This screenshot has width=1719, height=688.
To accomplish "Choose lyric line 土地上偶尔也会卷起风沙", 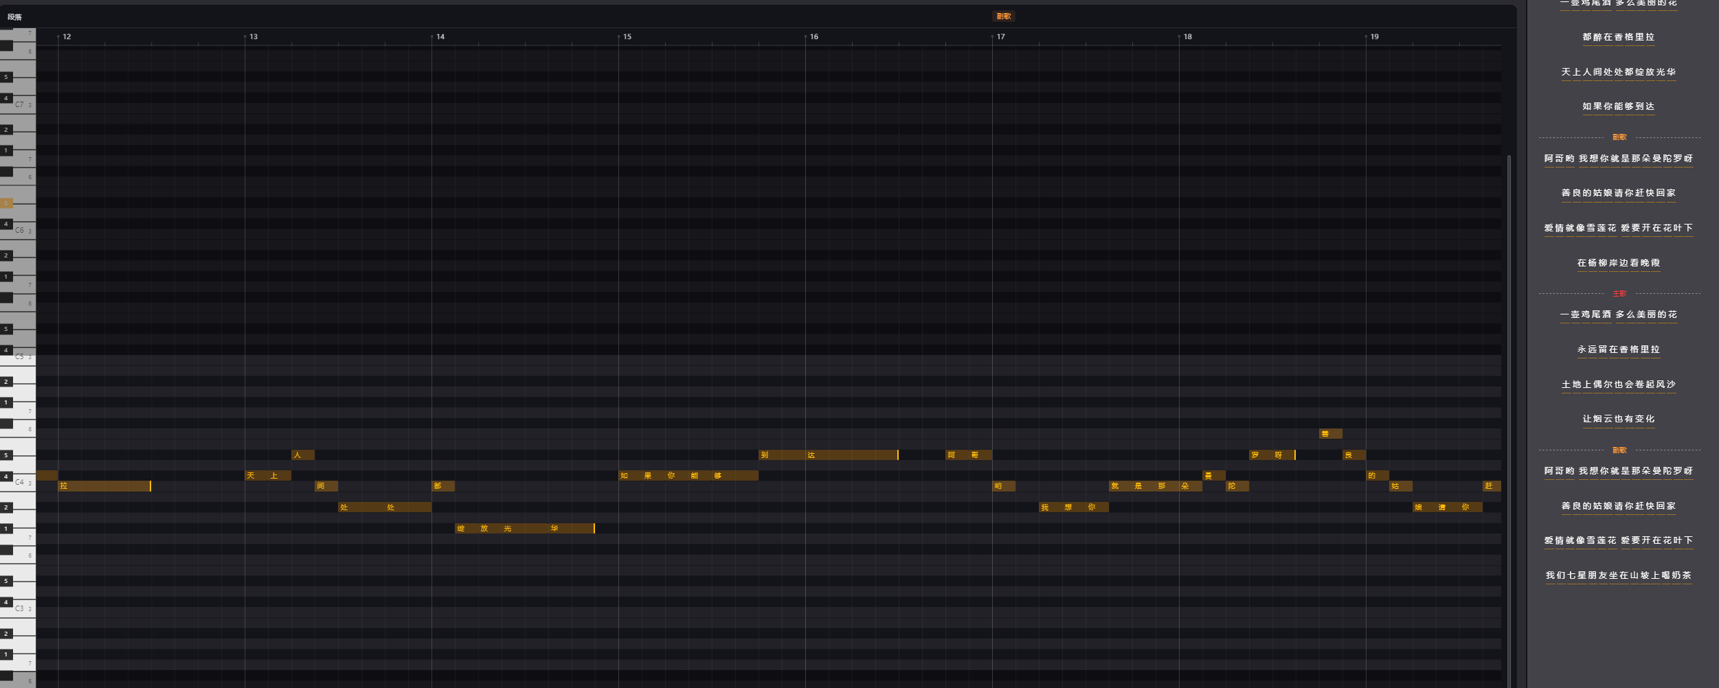I will [x=1618, y=385].
